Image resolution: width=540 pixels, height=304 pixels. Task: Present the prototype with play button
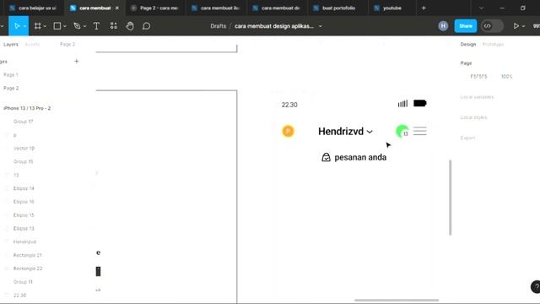point(516,26)
